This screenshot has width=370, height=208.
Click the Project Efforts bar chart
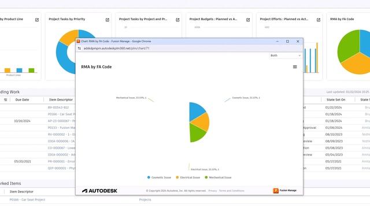(x=312, y=58)
